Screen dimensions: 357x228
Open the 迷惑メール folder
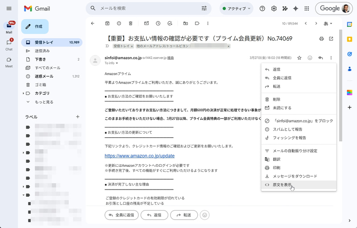click(x=52, y=76)
